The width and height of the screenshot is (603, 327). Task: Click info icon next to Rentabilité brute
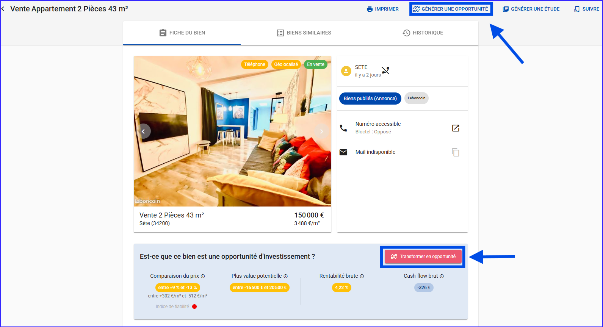pyautogui.click(x=362, y=276)
